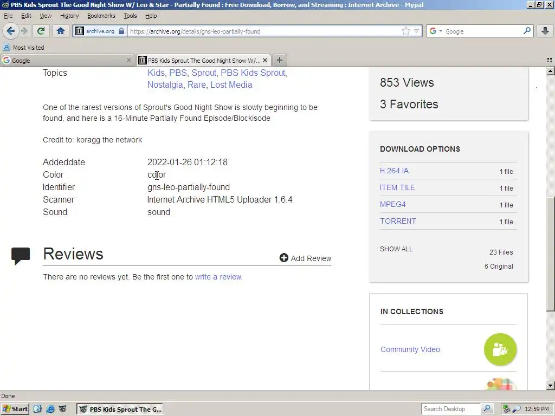Open the Rare topic link
555x416 pixels.
pyautogui.click(x=197, y=85)
